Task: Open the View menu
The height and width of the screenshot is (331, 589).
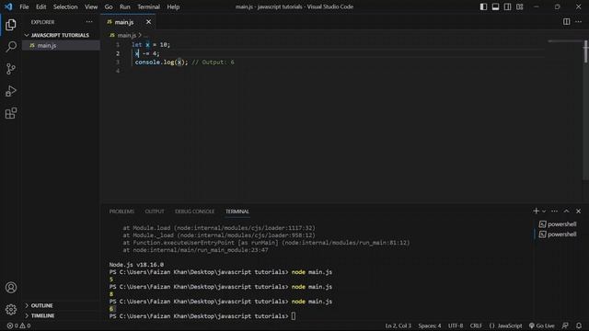Action: pyautogui.click(x=91, y=6)
